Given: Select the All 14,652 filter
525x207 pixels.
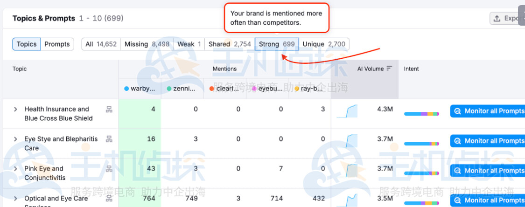Looking at the screenshot, I should coord(101,44).
